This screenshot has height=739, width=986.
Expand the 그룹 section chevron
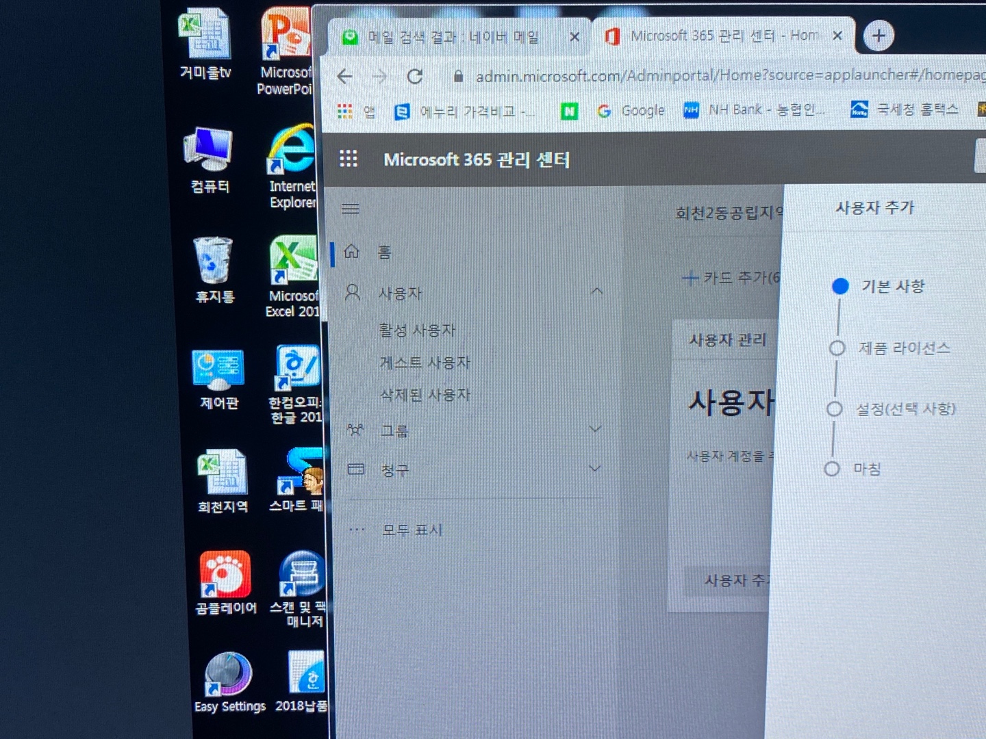[595, 429]
